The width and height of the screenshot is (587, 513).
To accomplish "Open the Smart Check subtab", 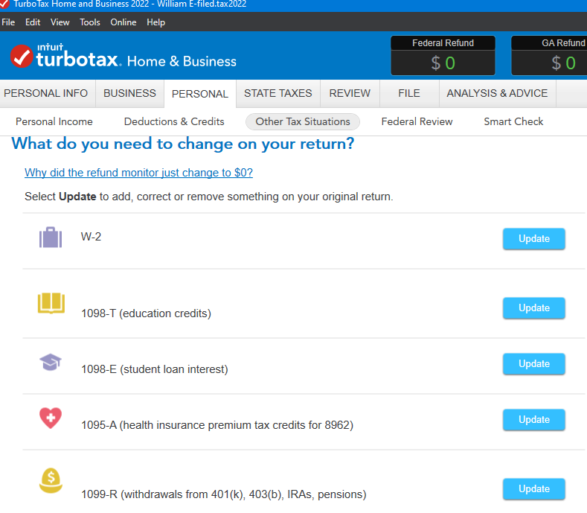I will [513, 122].
